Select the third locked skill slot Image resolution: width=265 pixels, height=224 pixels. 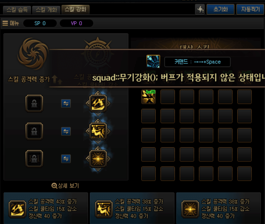click(34, 159)
